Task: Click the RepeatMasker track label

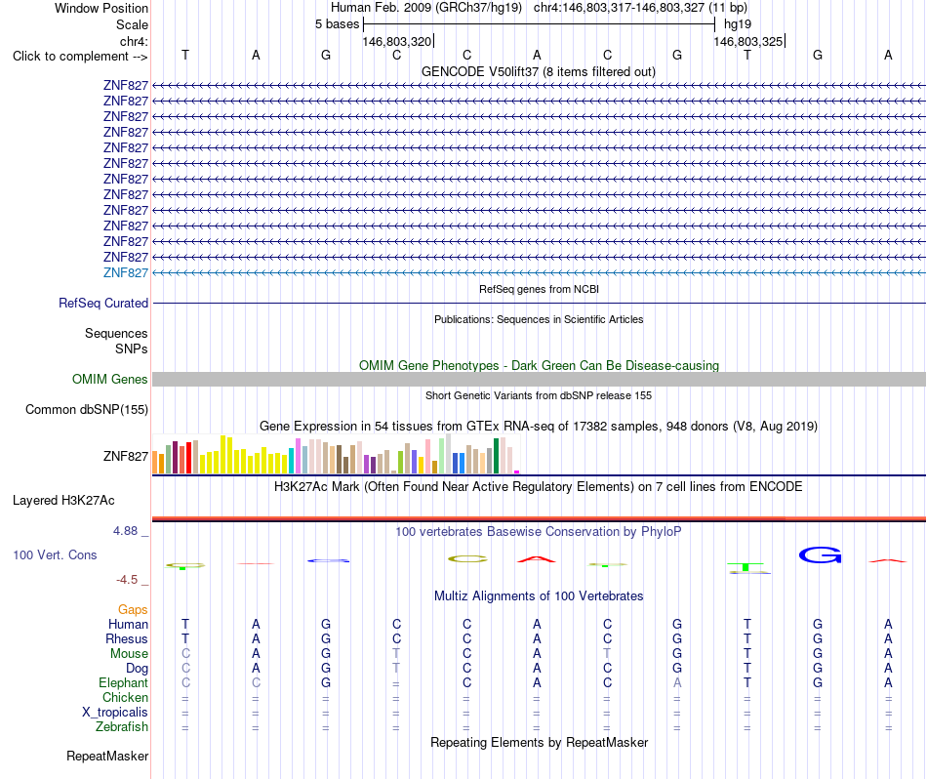Action: coord(107,756)
